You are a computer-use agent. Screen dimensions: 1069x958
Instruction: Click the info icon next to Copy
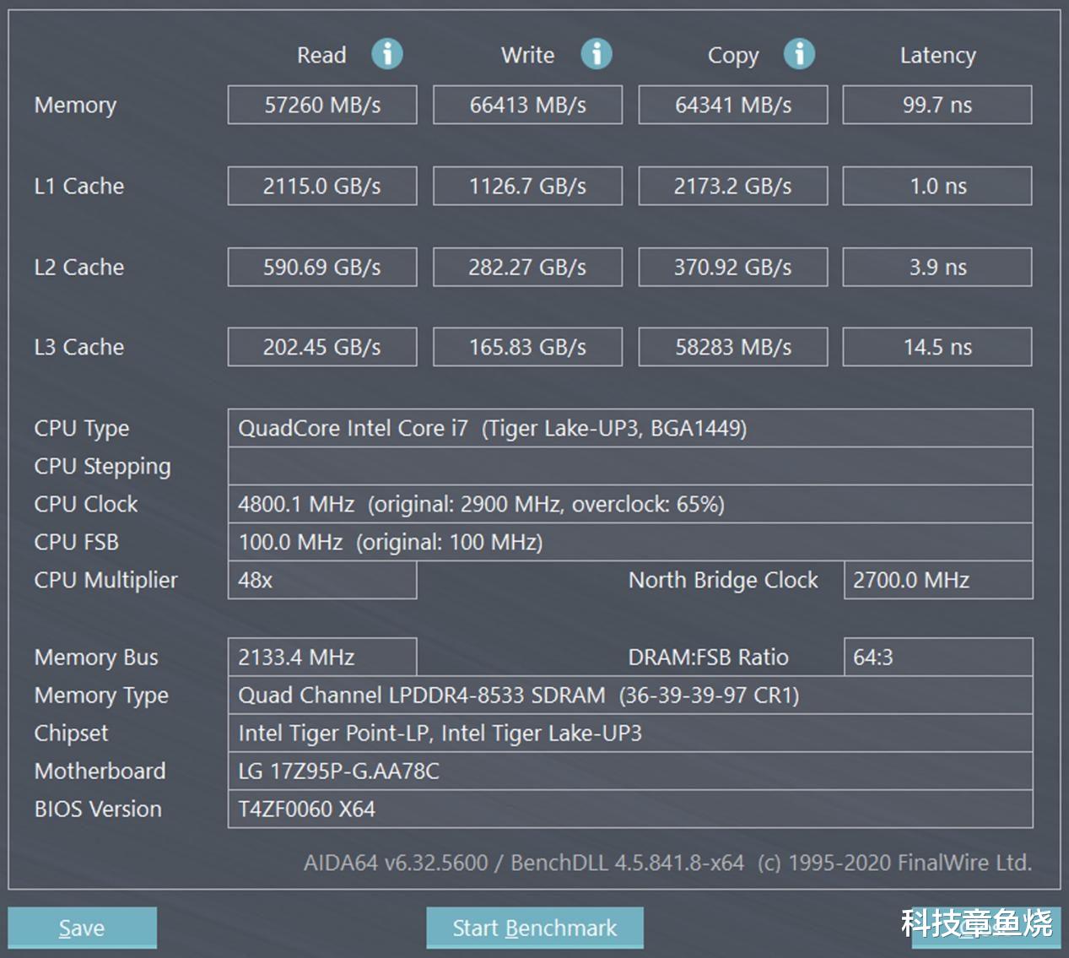[799, 54]
